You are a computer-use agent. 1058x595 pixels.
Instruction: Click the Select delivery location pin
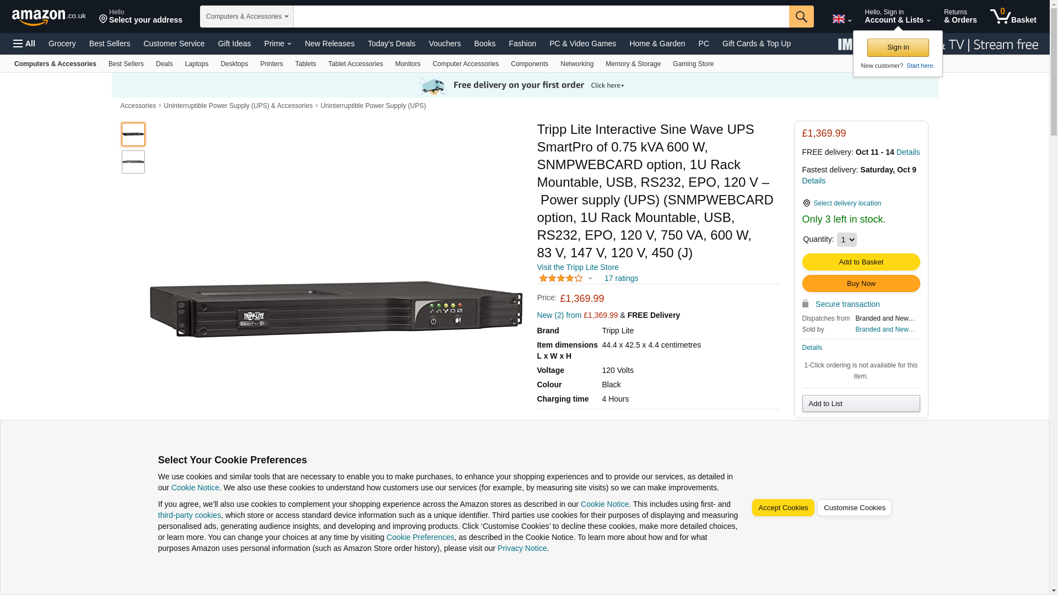pos(806,203)
